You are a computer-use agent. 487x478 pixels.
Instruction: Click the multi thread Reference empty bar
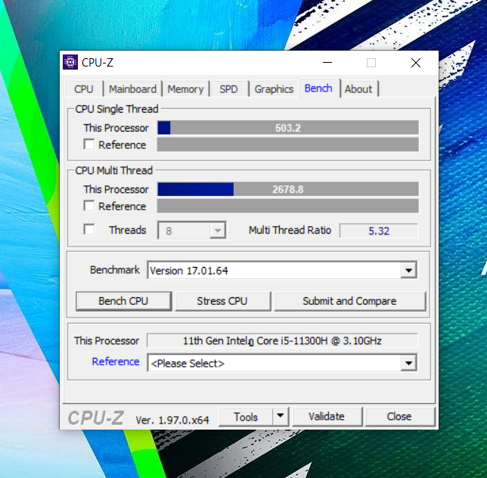coord(288,206)
